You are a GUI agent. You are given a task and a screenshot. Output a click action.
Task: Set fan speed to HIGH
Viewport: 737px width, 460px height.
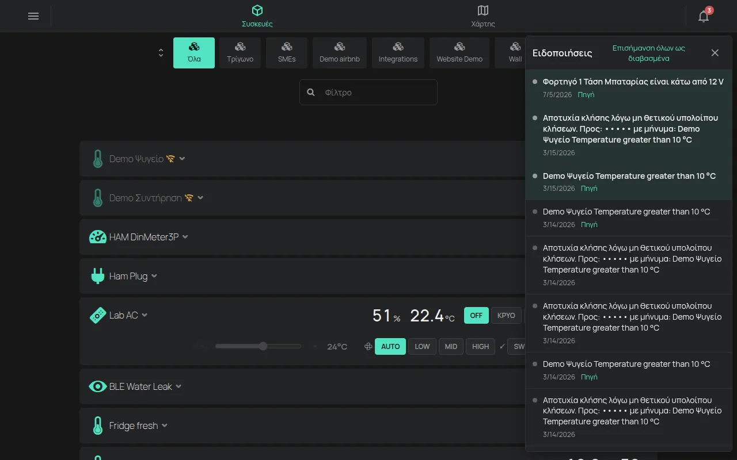pyautogui.click(x=480, y=346)
